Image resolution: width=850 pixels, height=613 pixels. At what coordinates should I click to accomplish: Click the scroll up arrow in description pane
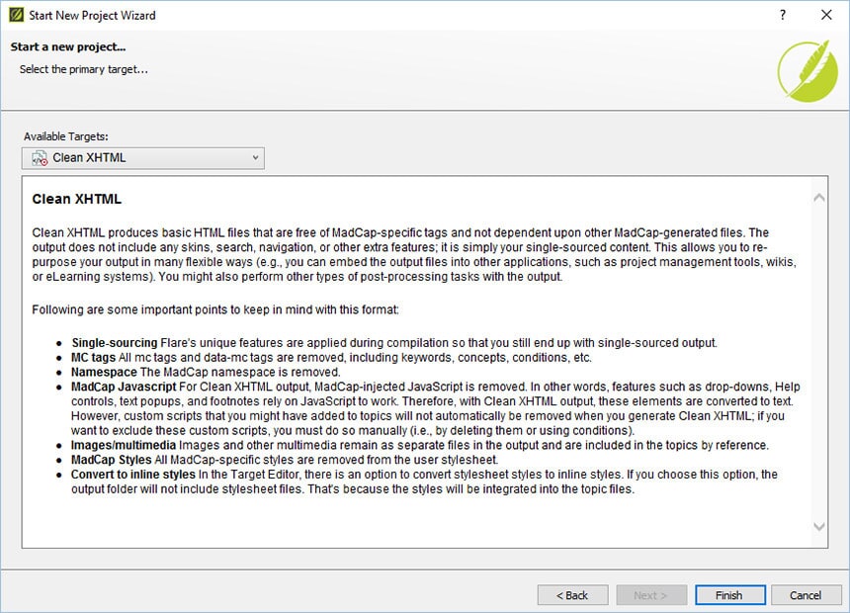[x=819, y=198]
